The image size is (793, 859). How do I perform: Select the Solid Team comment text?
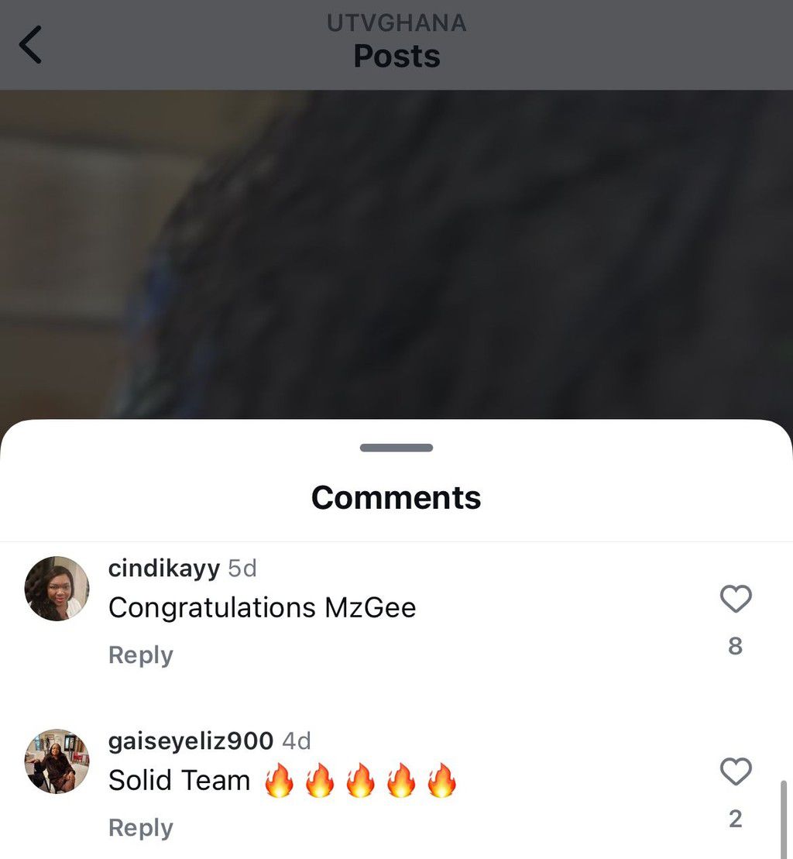coord(179,780)
